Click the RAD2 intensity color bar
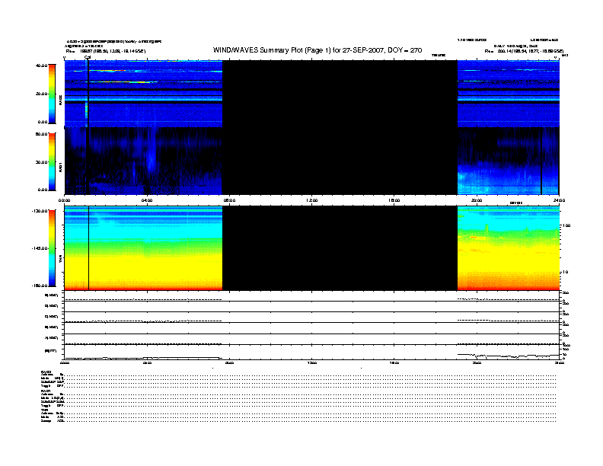The height and width of the screenshot is (466, 603). coord(52,94)
